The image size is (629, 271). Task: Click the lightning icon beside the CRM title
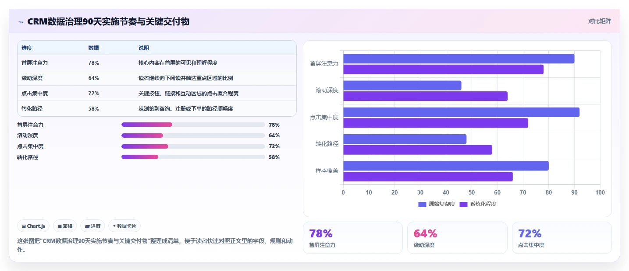coord(21,21)
